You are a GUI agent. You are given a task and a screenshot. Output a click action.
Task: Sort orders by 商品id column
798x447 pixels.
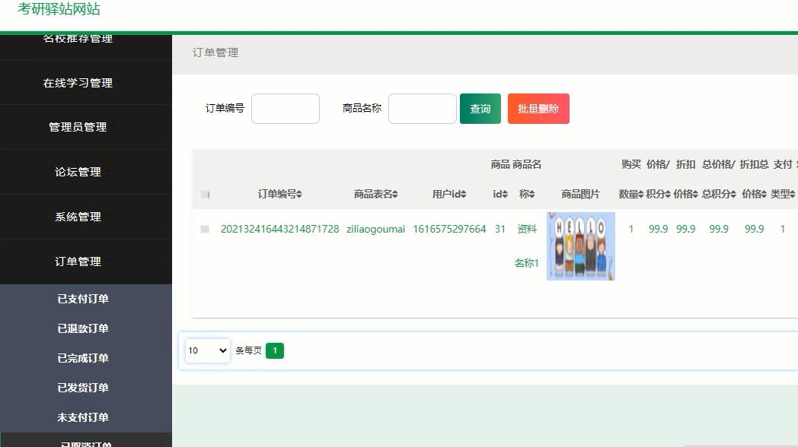(499, 194)
